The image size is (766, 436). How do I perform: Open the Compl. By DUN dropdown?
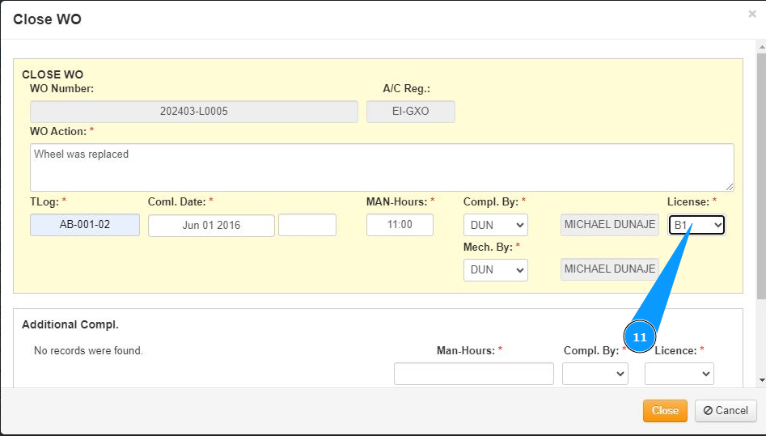pyautogui.click(x=495, y=225)
